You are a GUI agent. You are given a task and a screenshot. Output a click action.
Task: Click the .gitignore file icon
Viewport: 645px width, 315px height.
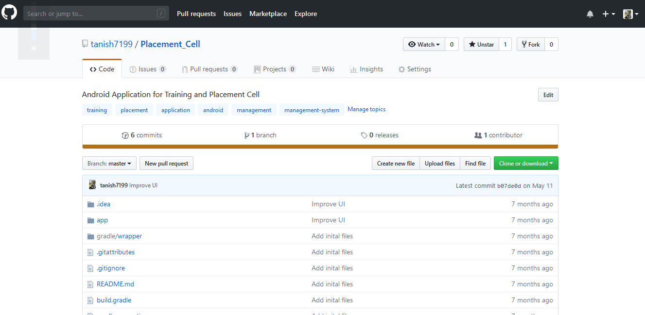(90, 268)
